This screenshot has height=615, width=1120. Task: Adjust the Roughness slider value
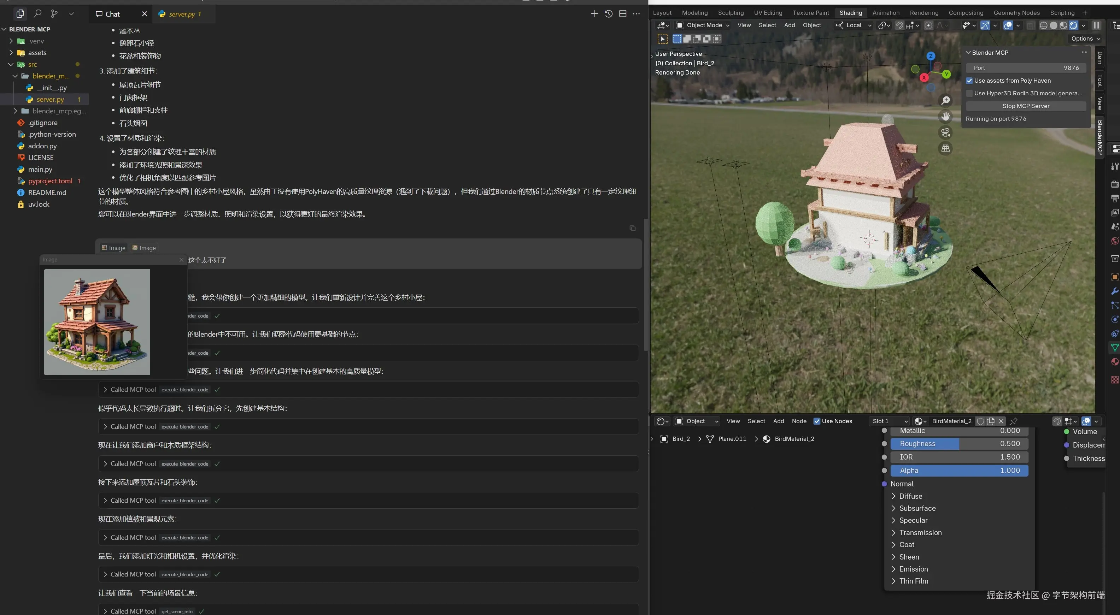pyautogui.click(x=959, y=444)
